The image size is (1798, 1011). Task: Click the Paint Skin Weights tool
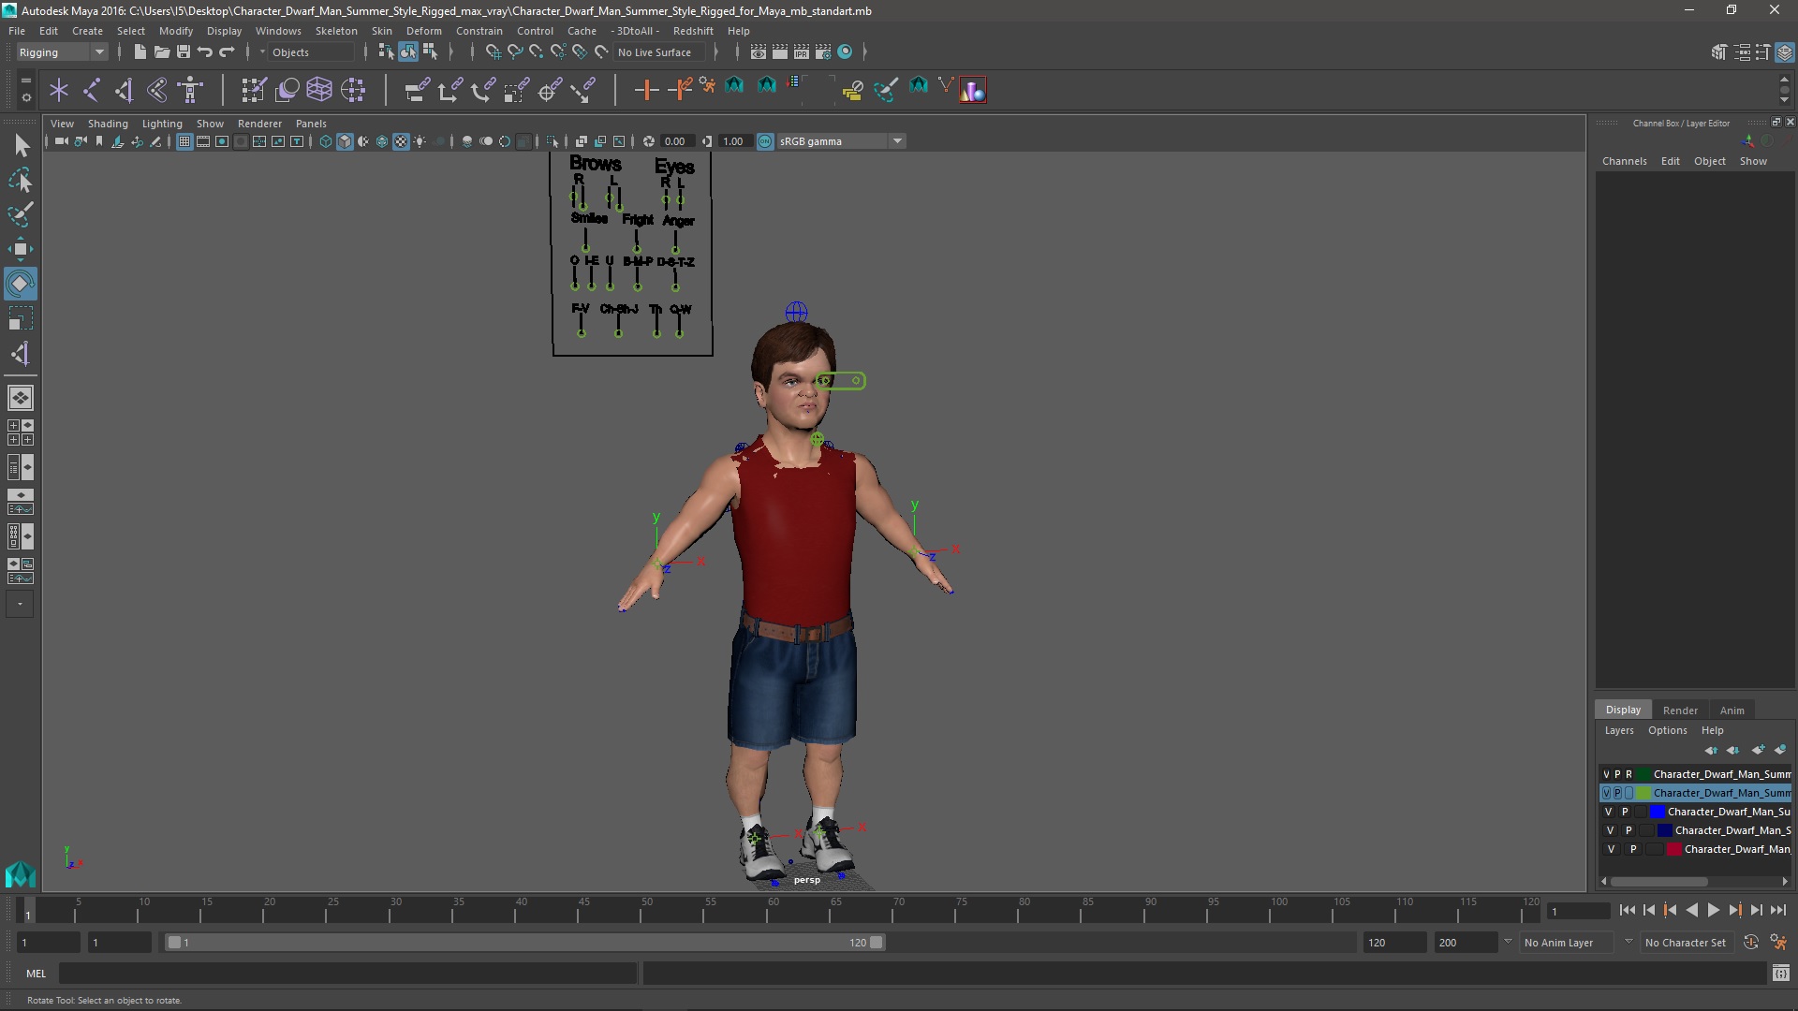click(887, 89)
